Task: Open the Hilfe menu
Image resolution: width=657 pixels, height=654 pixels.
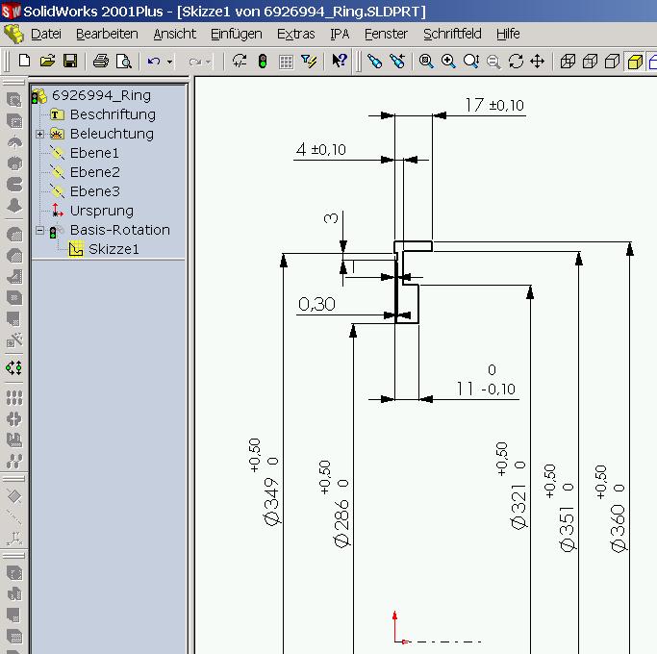Action: point(508,34)
